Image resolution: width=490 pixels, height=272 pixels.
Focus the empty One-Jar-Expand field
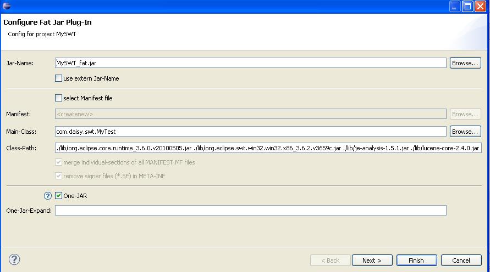click(x=251, y=211)
